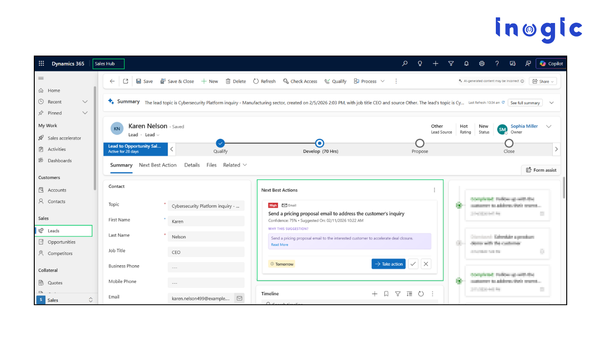Select the Close stage
Image resolution: width=601 pixels, height=338 pixels.
(x=509, y=143)
